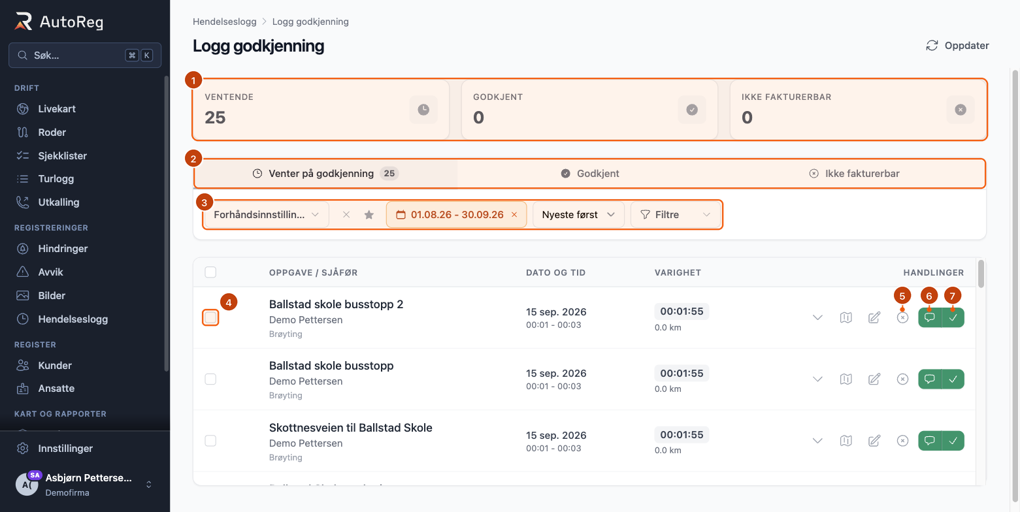Screen dimensions: 1020x512
Task: Mark Ballstad skole busstopp 2 as not billable
Action: [902, 317]
